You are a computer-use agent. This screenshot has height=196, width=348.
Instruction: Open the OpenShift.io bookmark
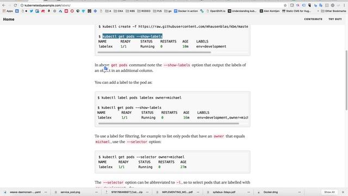point(216,11)
